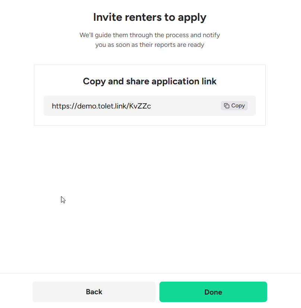Go back with the Back button
Image resolution: width=301 pixels, height=308 pixels.
(94, 292)
